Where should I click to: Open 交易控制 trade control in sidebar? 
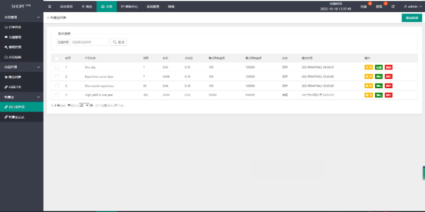click(21, 57)
